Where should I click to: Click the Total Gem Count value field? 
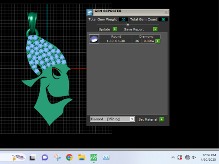163,20
